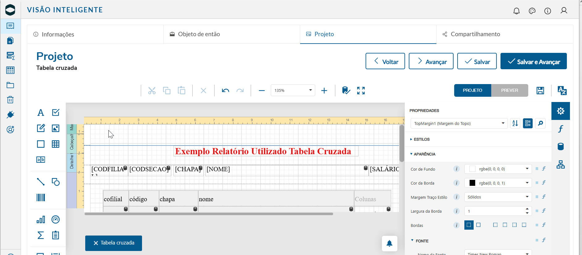582x255 pixels.
Task: Click the Salvar button
Action: coord(477,61)
